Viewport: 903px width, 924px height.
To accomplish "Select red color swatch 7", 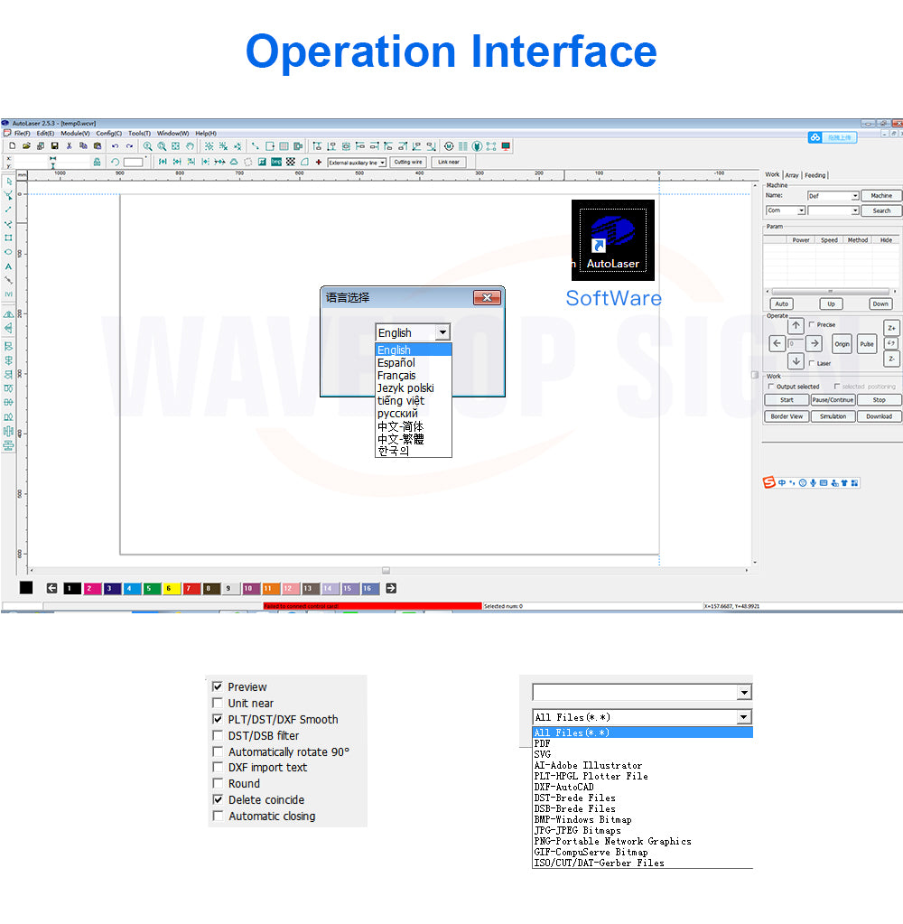I will [x=191, y=588].
